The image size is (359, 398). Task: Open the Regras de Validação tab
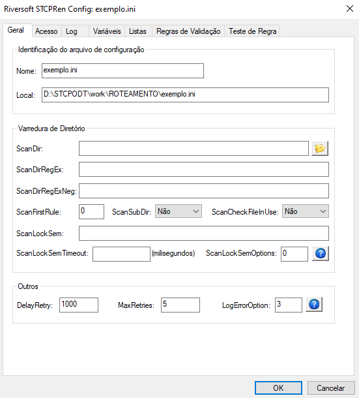tap(188, 31)
